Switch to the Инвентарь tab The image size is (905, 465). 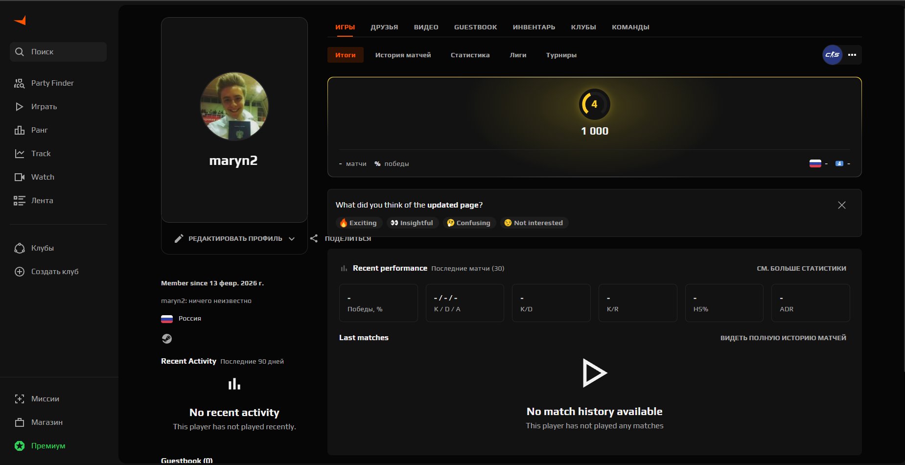click(x=534, y=27)
